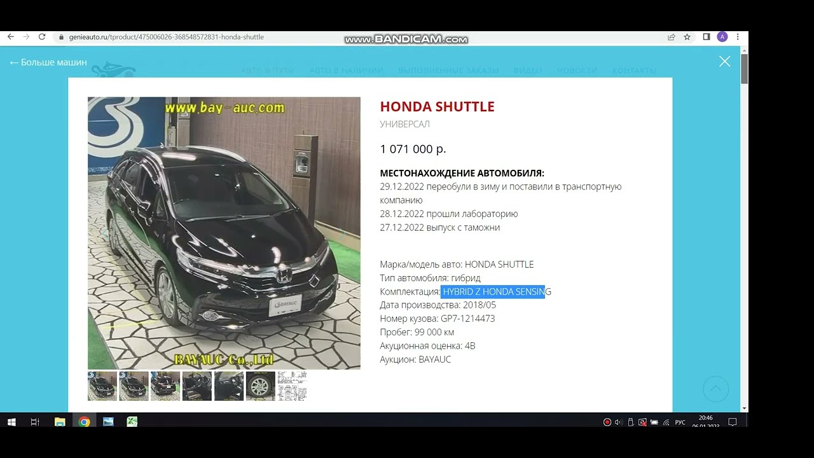
Task: Open the КОНТАКТЫ menu item
Action: pyautogui.click(x=634, y=71)
